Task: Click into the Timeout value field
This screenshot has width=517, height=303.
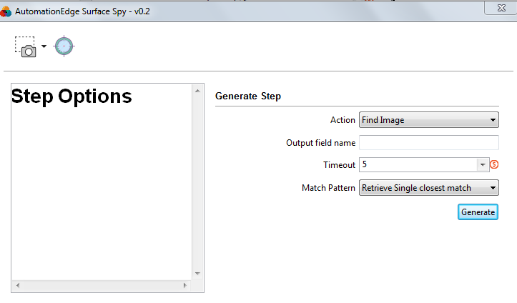Action: 418,164
